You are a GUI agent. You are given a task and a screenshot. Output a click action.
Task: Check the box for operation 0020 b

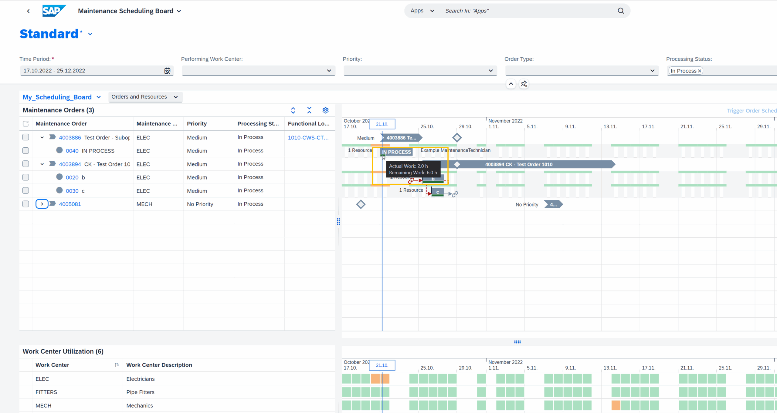click(x=26, y=177)
